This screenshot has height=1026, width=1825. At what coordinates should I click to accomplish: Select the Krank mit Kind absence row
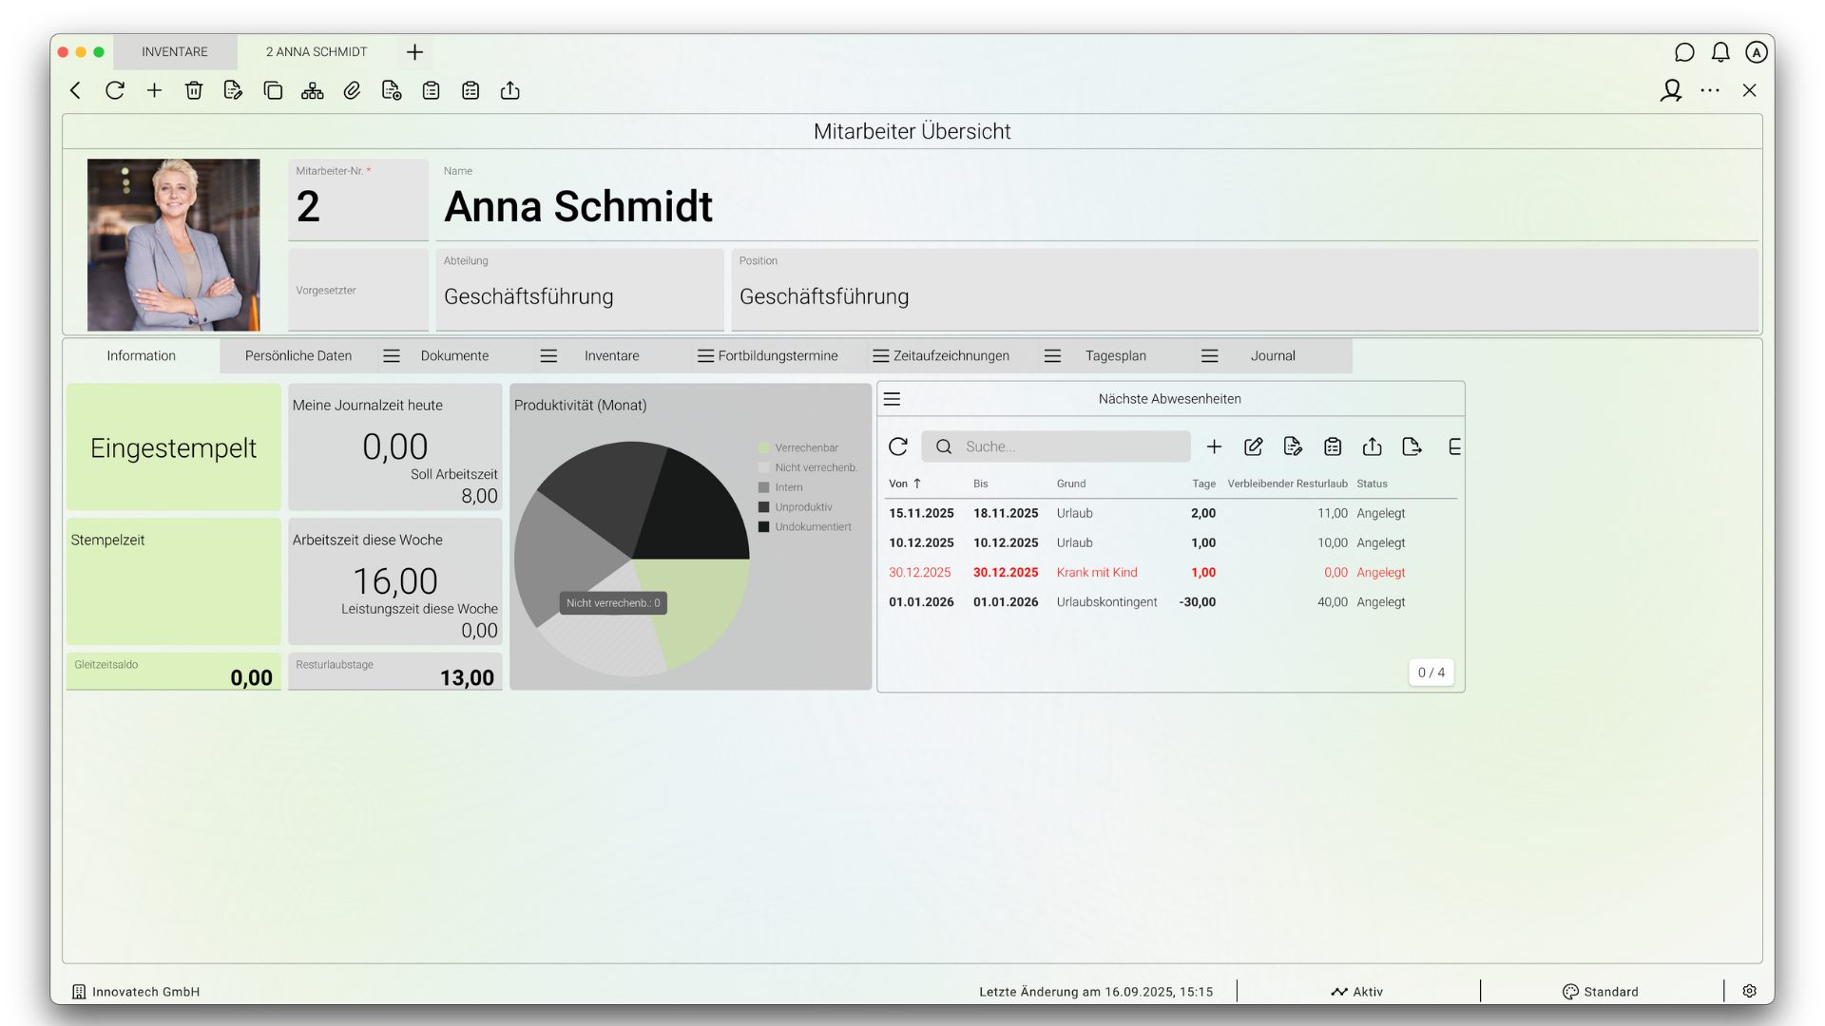[x=1171, y=572]
